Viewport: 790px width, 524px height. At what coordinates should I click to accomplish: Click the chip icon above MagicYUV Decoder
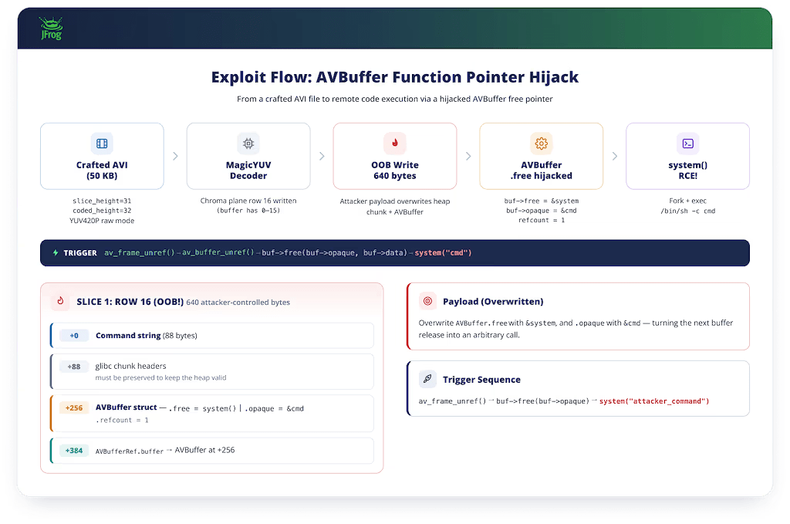[x=248, y=144]
